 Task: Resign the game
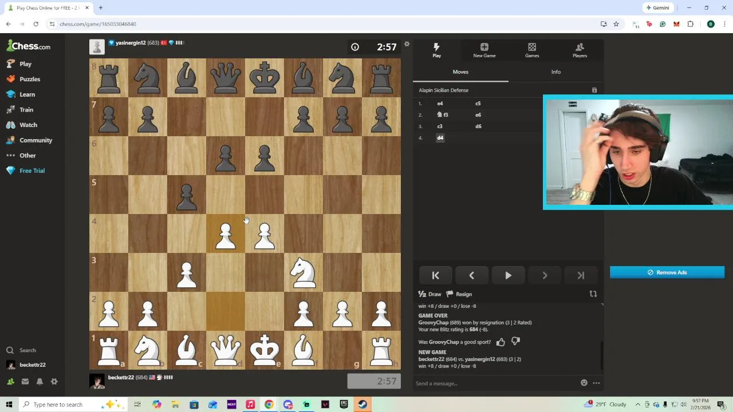point(459,294)
